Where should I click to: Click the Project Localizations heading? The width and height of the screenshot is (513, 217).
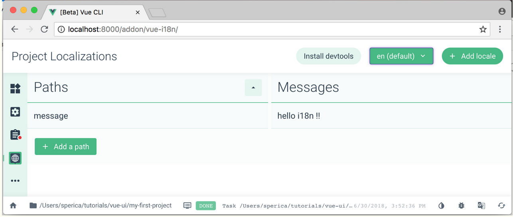(x=64, y=56)
